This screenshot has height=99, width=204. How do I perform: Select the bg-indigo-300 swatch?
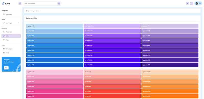point(112,36)
